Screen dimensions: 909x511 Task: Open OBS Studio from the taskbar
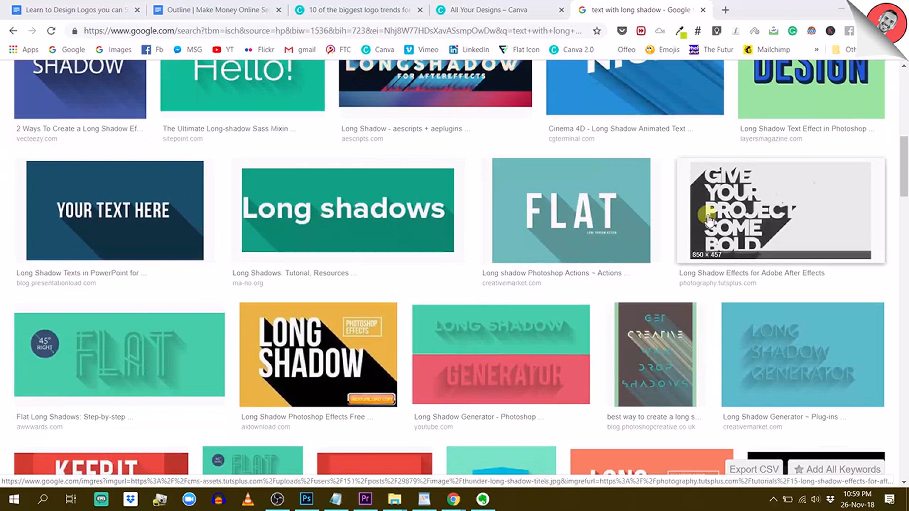[x=277, y=499]
